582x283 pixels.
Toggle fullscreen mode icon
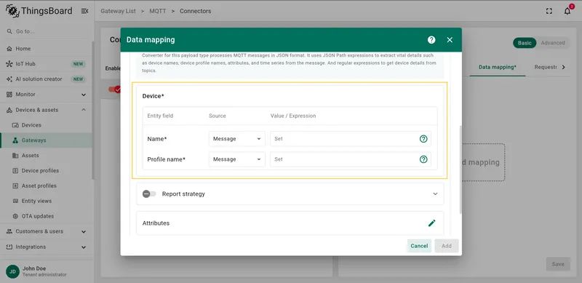click(549, 11)
